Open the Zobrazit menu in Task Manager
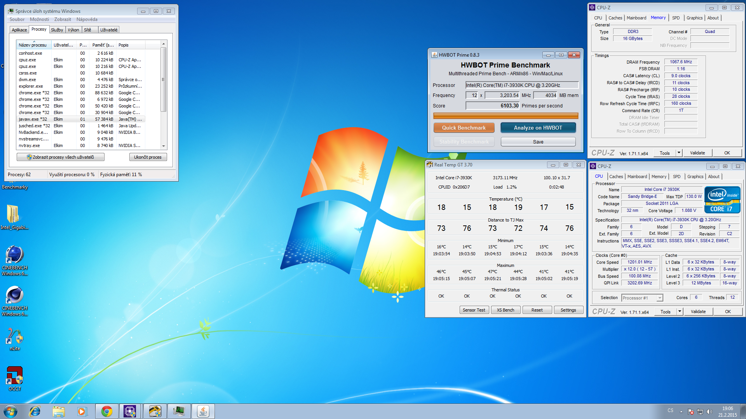 point(63,19)
